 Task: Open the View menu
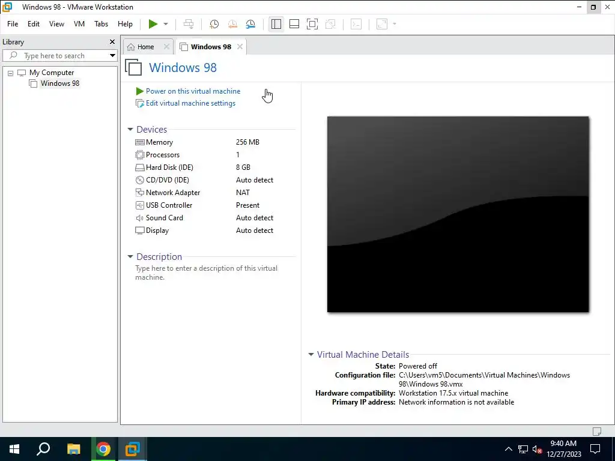point(56,24)
